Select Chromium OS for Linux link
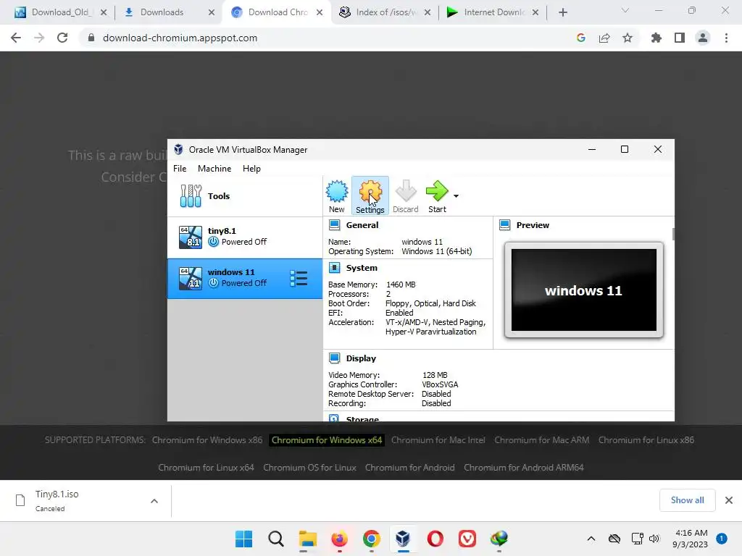The height and width of the screenshot is (556, 742). 309,467
